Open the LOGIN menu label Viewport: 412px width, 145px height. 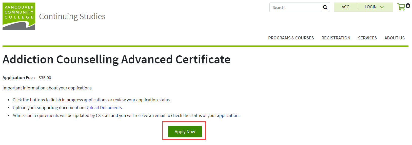pyautogui.click(x=370, y=7)
